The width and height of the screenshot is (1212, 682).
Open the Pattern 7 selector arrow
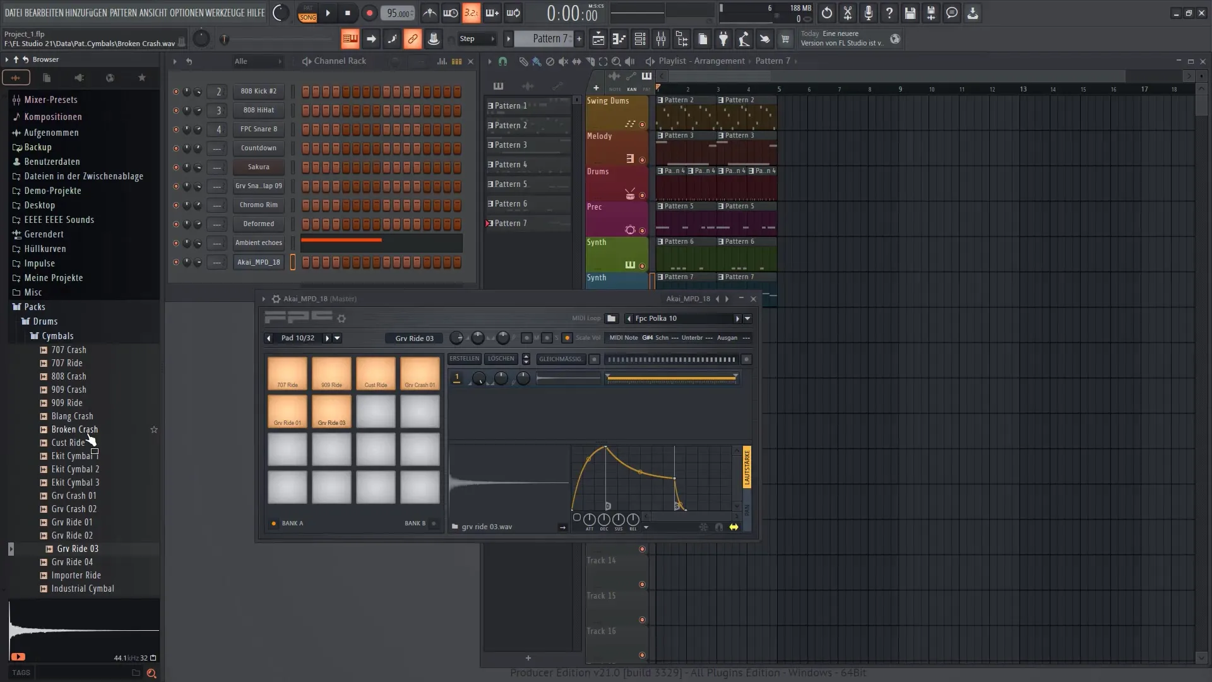click(508, 39)
